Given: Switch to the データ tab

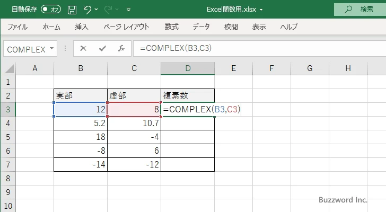Looking at the screenshot, I should [x=201, y=26].
